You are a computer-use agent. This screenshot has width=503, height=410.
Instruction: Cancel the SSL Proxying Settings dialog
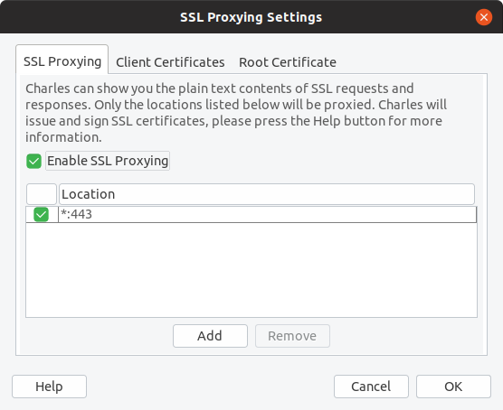click(x=371, y=387)
